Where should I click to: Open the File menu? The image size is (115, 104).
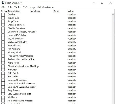(3, 7)
